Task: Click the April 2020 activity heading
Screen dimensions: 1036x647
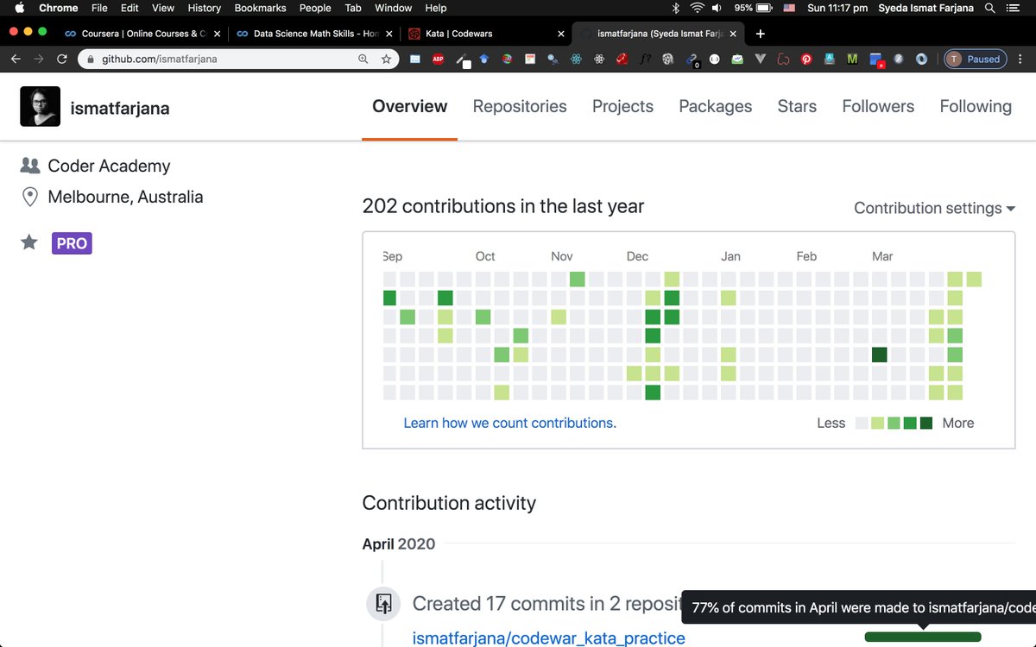Action: 399,543
